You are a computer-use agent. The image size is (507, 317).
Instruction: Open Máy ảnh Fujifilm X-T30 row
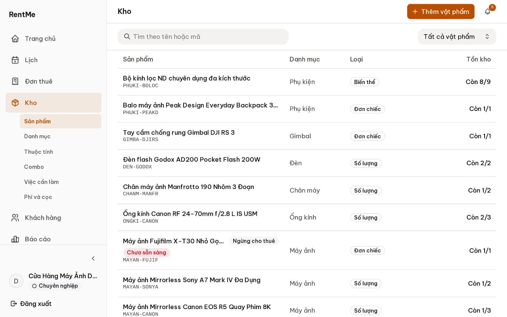pyautogui.click(x=307, y=250)
